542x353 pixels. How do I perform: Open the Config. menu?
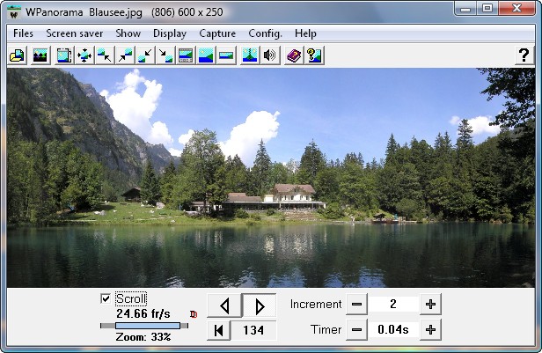[x=265, y=33]
